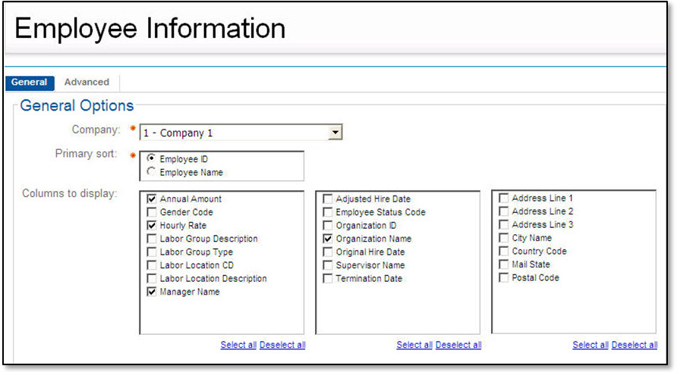Enable the Gender Code checkbox
Image resolution: width=677 pixels, height=372 pixels.
152,212
